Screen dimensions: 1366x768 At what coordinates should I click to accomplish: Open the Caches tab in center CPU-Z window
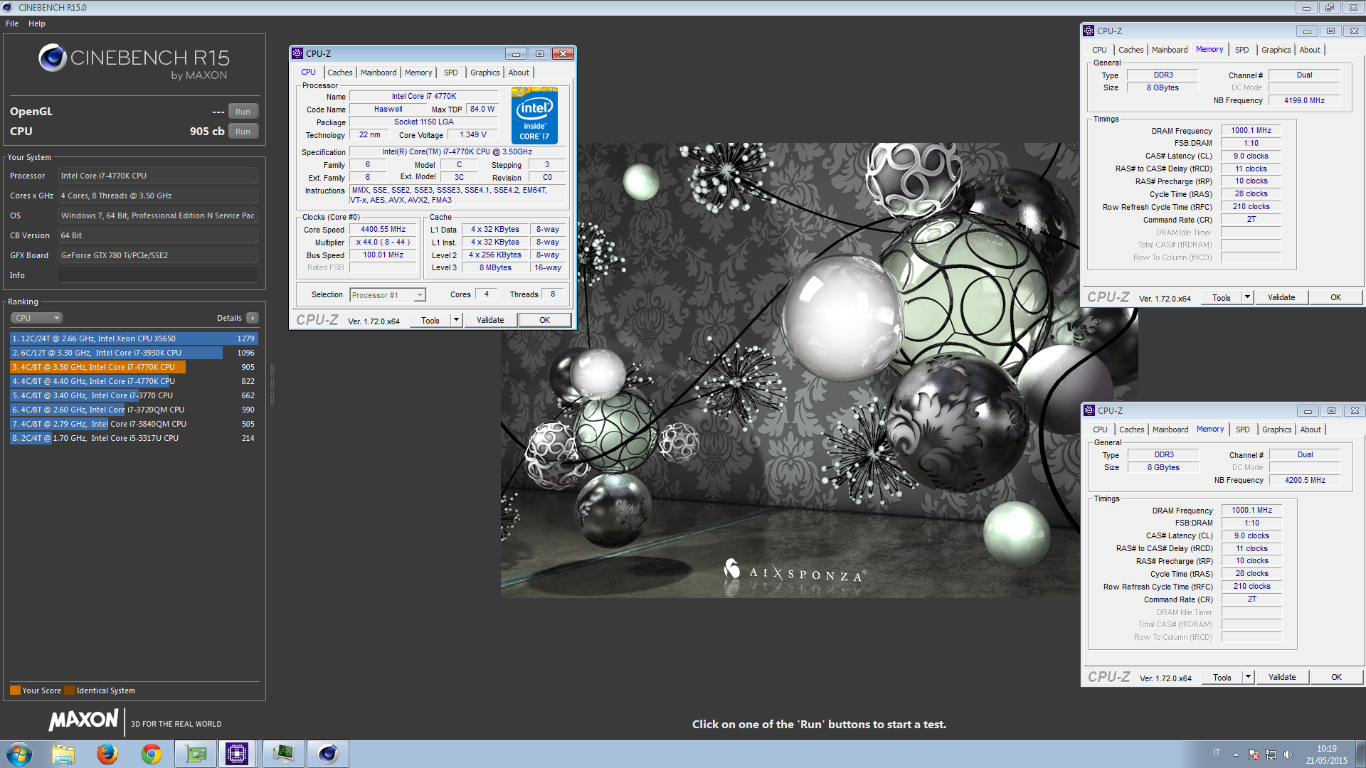tap(339, 73)
